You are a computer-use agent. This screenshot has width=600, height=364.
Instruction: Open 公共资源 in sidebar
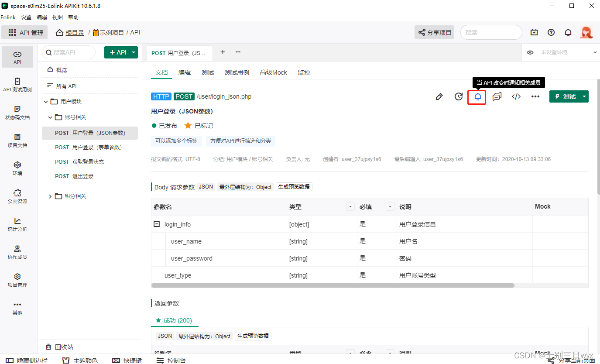pyautogui.click(x=17, y=196)
